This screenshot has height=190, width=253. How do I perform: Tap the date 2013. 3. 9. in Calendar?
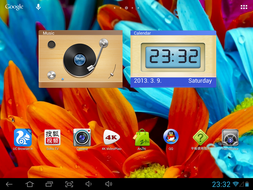coord(148,81)
